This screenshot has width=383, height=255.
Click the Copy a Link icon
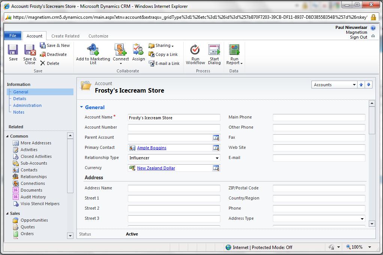[x=163, y=54]
